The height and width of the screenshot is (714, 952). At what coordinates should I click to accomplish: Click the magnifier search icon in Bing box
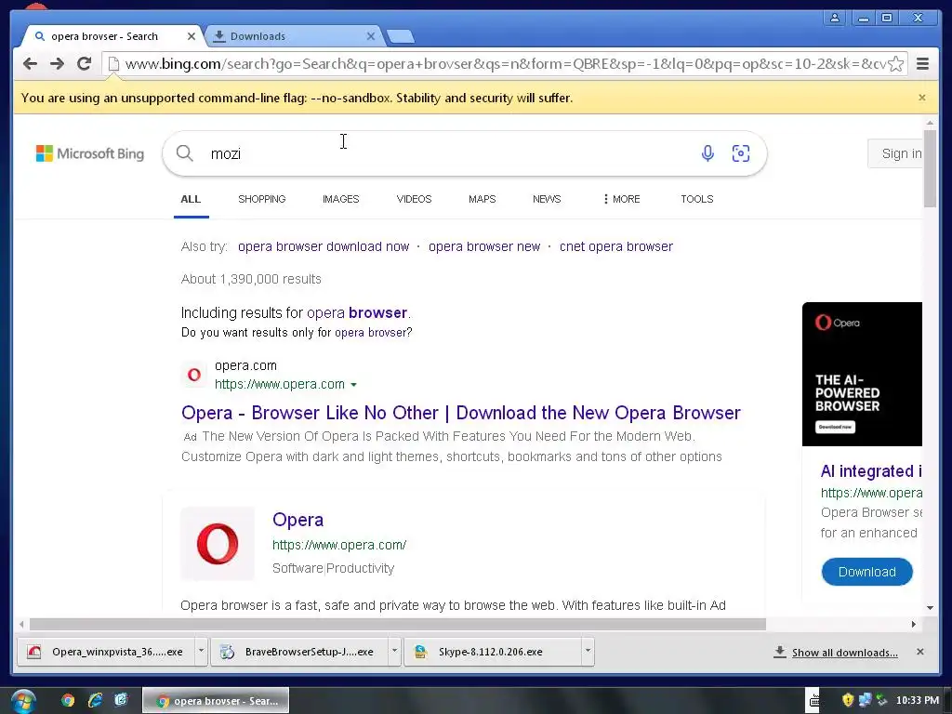tap(185, 153)
